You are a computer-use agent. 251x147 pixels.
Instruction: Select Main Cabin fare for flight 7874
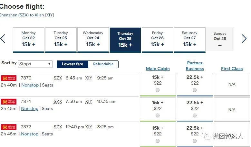[158, 115]
